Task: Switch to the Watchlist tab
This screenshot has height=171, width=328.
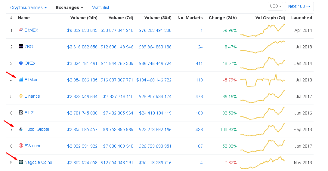Action: coord(101,8)
